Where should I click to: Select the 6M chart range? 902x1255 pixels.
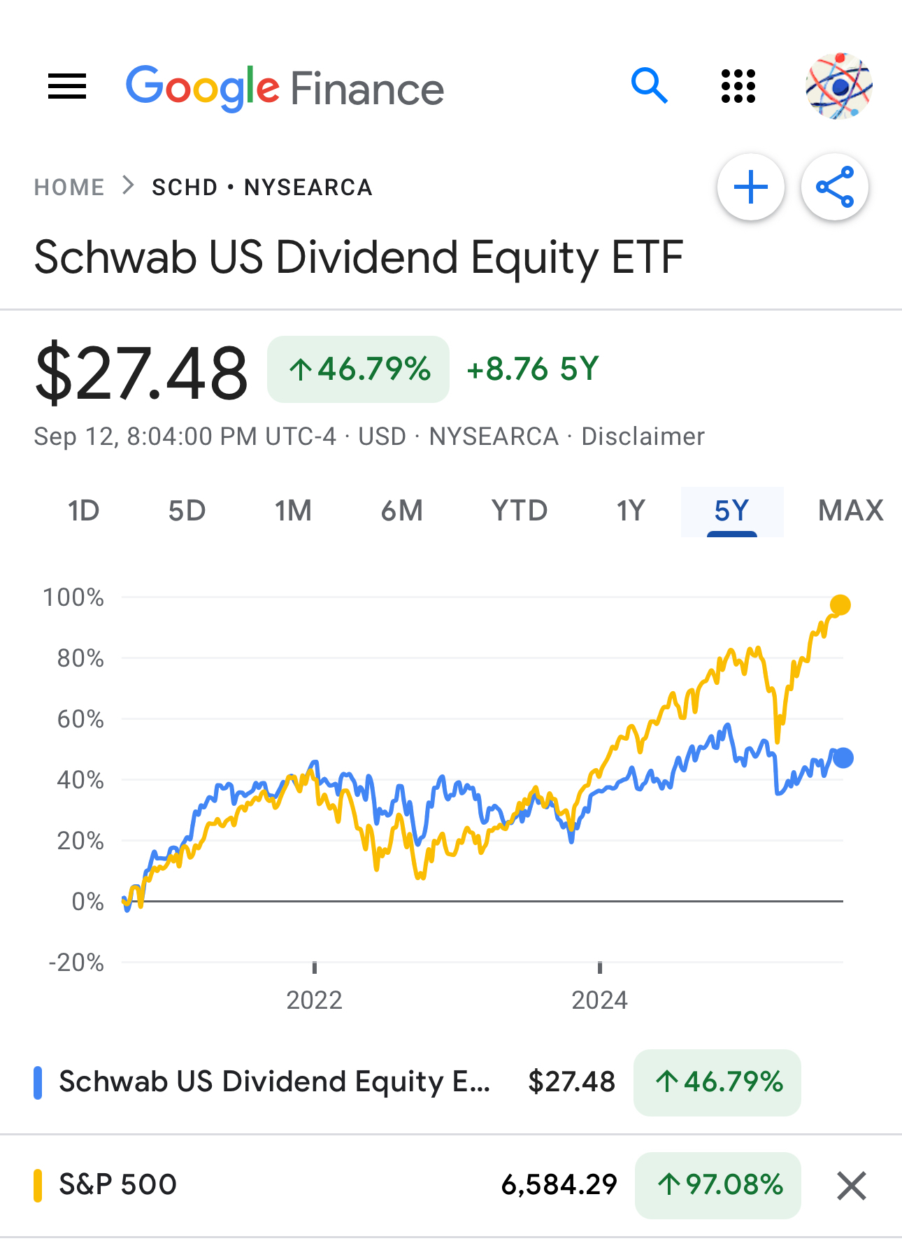[x=402, y=511]
